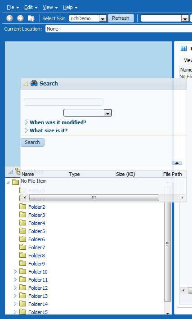
Task: Click the Refresh button
Action: [x=121, y=18]
